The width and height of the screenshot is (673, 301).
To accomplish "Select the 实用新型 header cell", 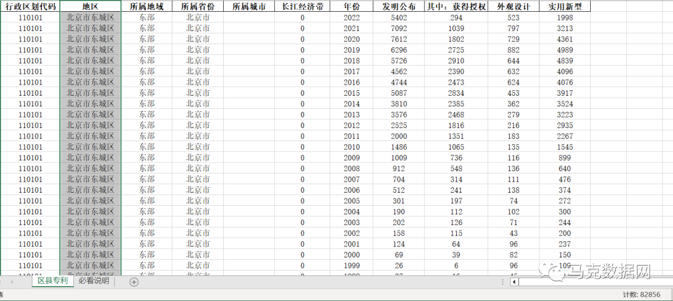I will (565, 6).
